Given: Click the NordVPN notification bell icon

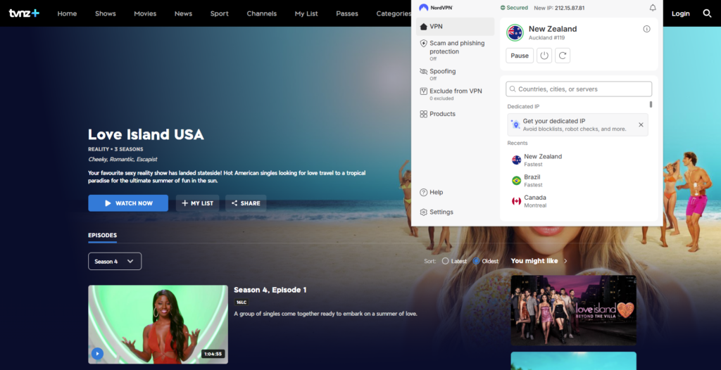Looking at the screenshot, I should 653,8.
